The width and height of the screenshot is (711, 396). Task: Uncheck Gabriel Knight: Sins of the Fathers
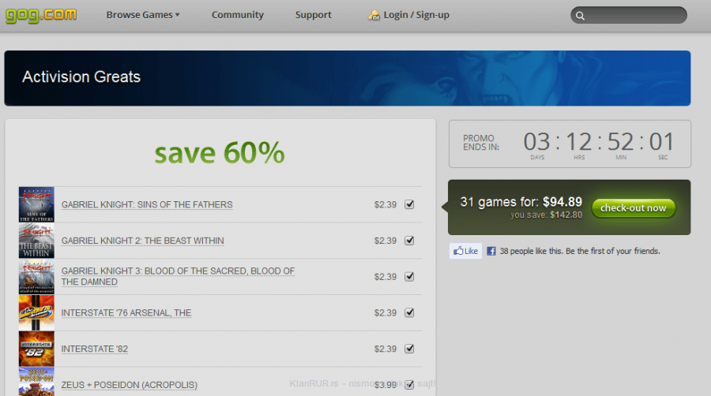point(409,204)
